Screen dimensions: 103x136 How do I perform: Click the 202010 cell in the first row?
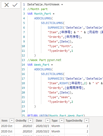tap(24, 126)
